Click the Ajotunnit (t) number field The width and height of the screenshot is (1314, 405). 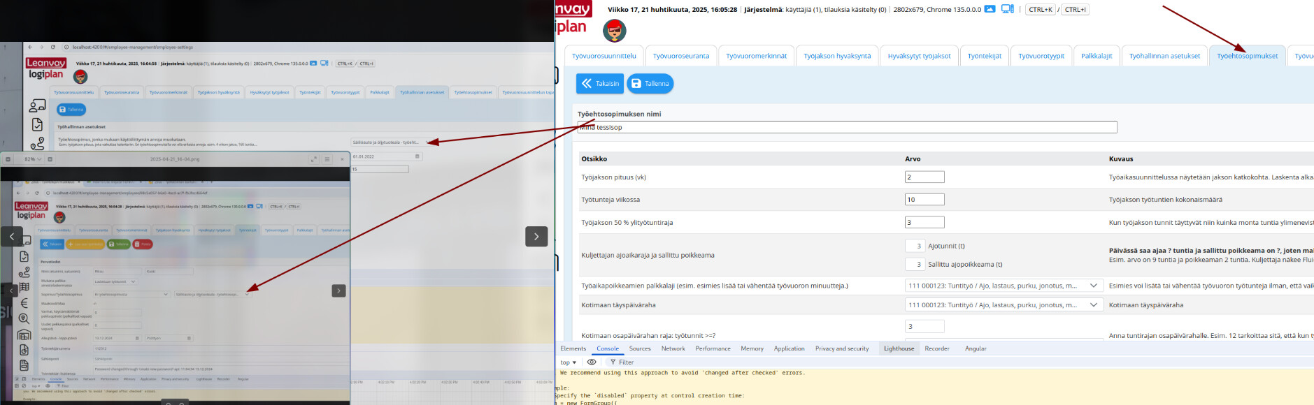[915, 246]
